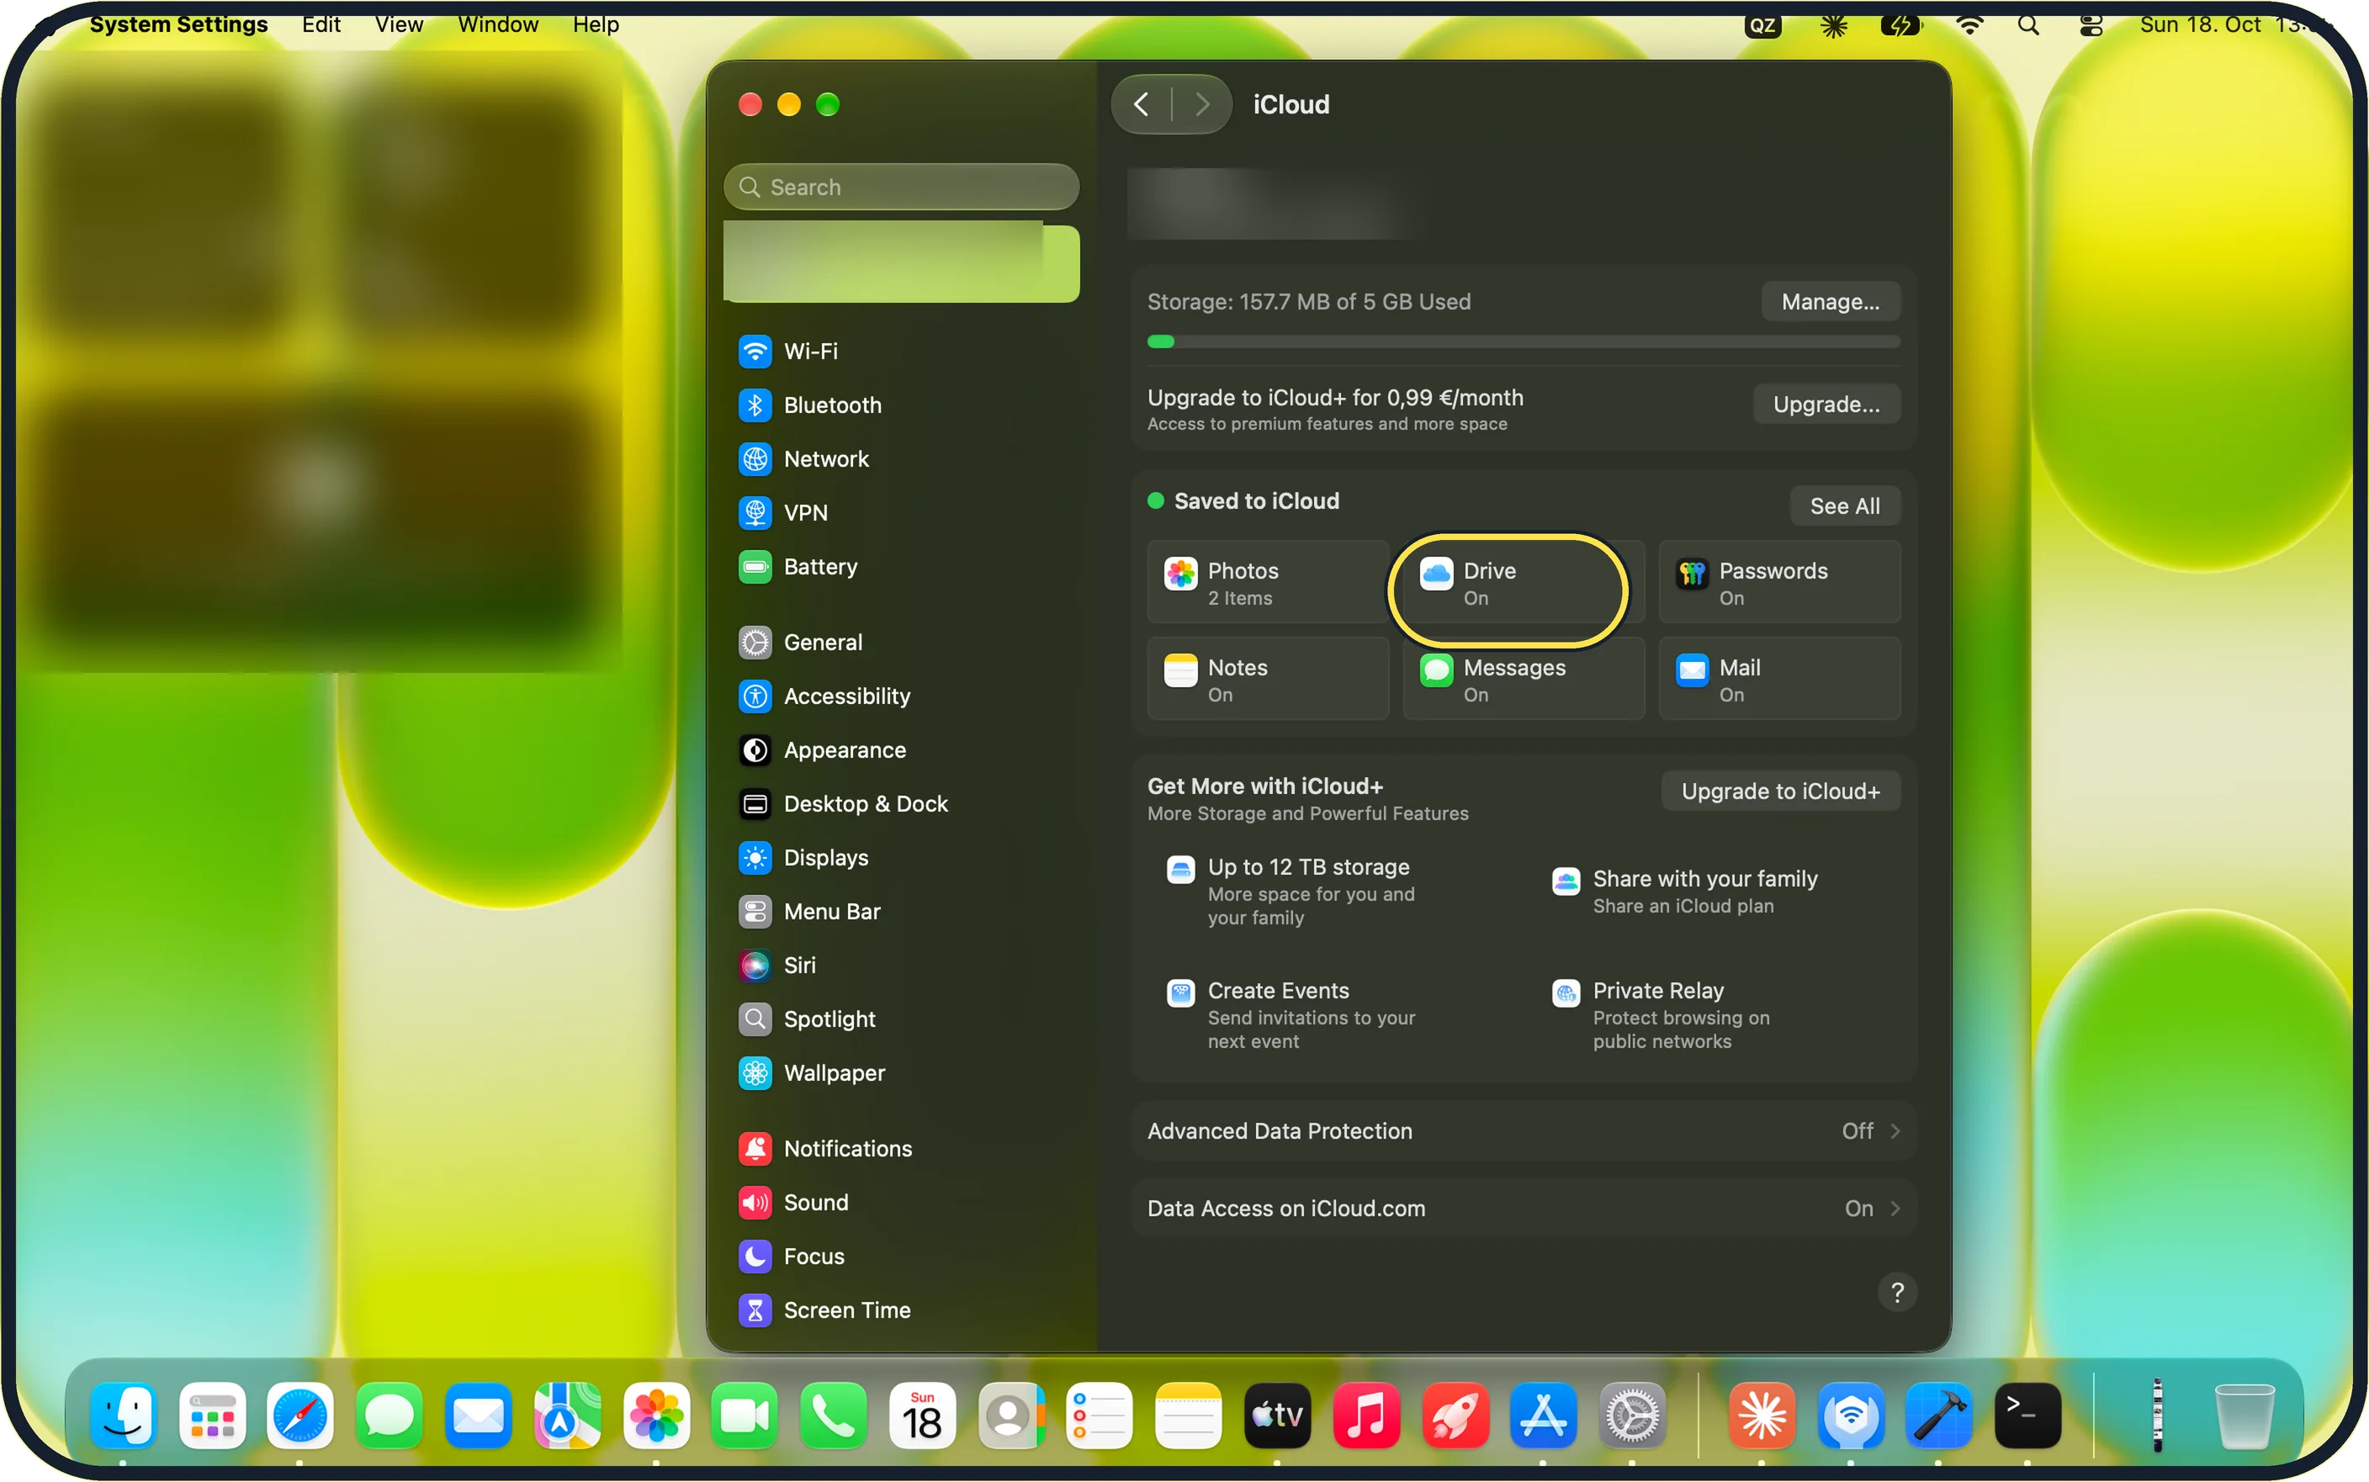The width and height of the screenshot is (2369, 1482).
Task: Expand Advanced Data Protection row
Action: coord(1524,1131)
